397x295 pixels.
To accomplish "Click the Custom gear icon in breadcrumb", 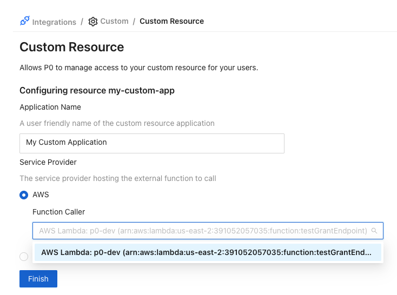I will click(93, 22).
